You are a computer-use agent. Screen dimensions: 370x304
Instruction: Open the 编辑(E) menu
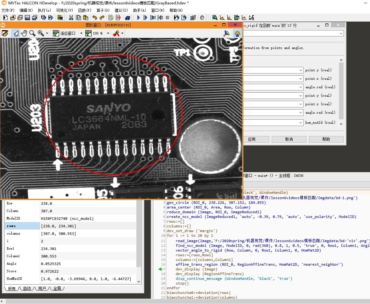point(26,10)
